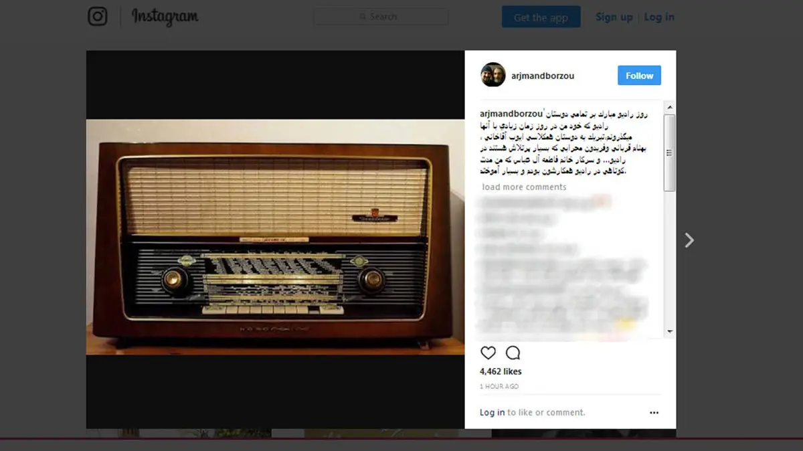The width and height of the screenshot is (803, 451).
Task: View the 4,462 likes list
Action: pos(501,371)
